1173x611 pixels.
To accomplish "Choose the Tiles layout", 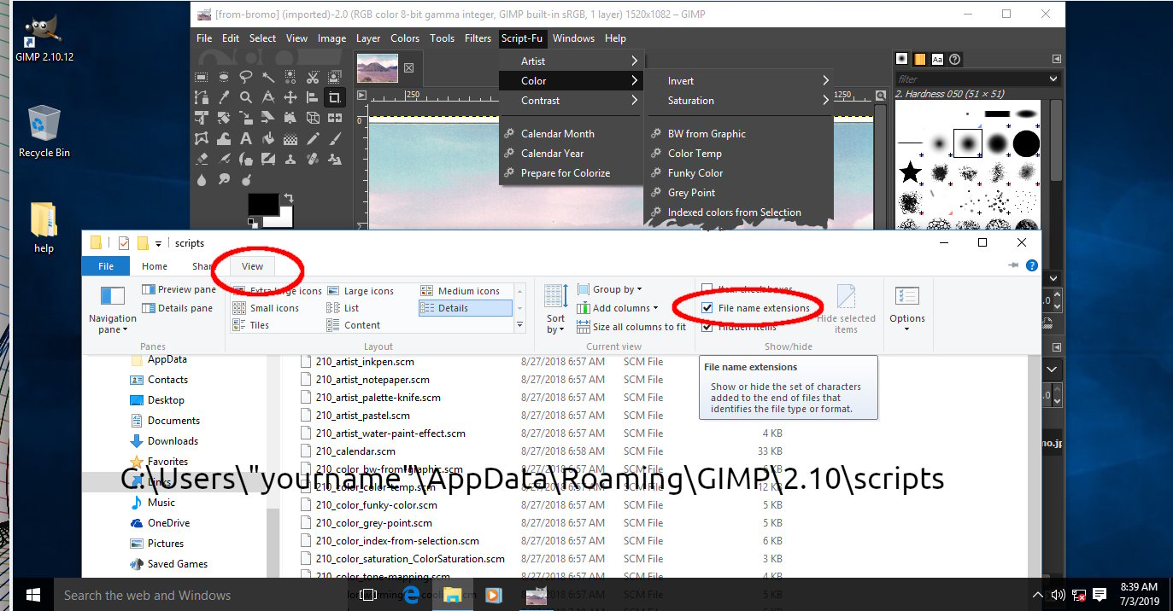I will [x=251, y=325].
